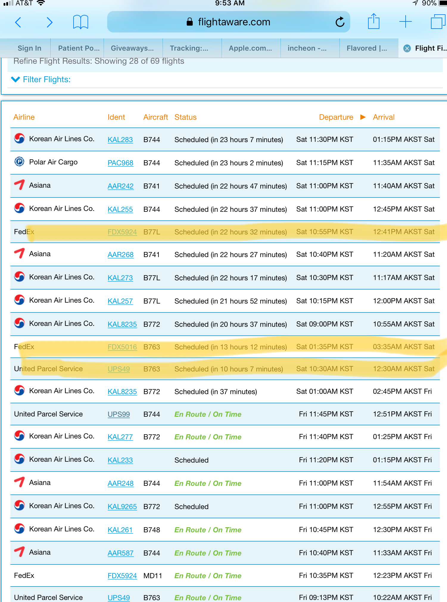447x602 pixels.
Task: Tap the Safari back arrow
Action: tap(18, 22)
